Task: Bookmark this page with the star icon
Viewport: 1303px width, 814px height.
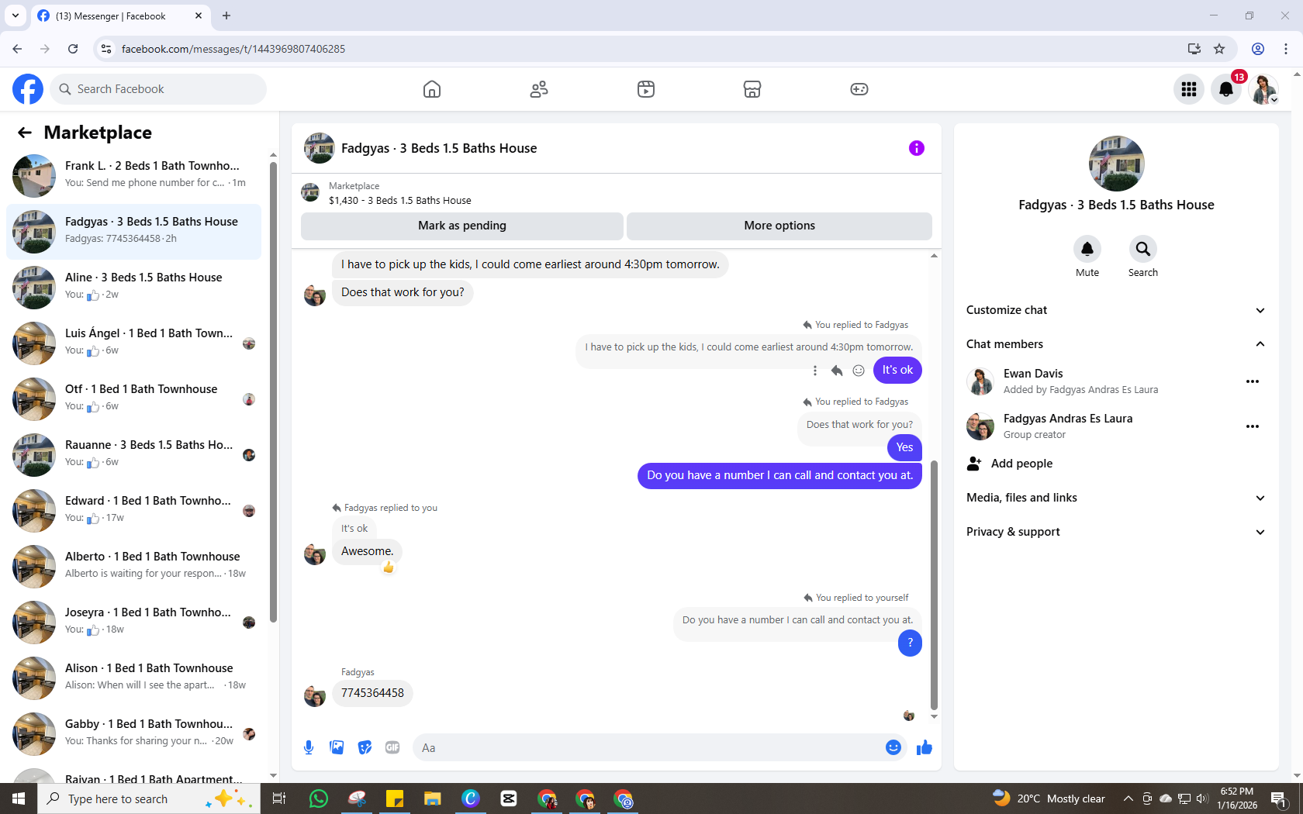Action: point(1219,49)
